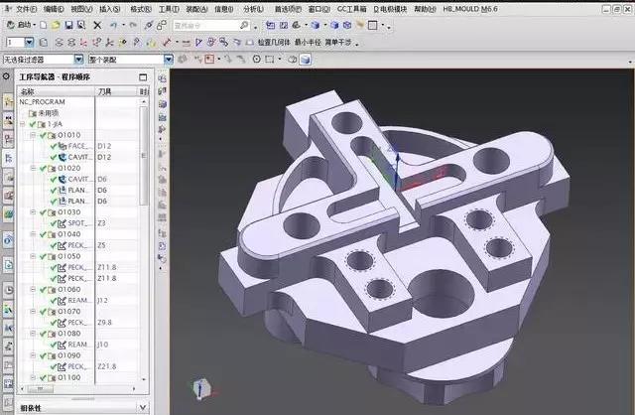Collapse the O1050 program group
The image size is (635, 415).
click(x=34, y=256)
